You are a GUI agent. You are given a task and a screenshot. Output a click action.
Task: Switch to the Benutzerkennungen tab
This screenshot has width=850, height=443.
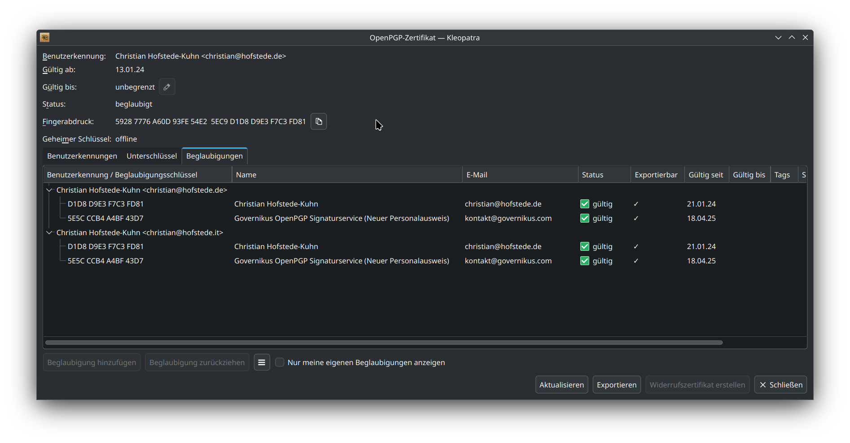(82, 156)
